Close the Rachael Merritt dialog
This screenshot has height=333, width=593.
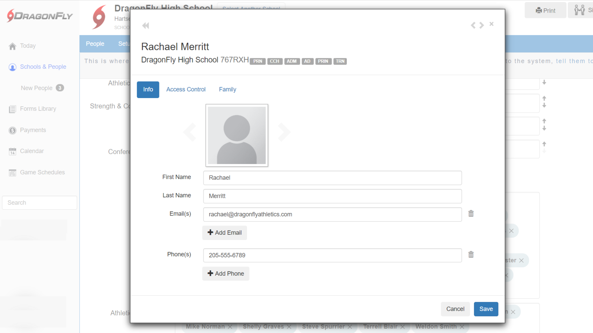[x=491, y=24]
